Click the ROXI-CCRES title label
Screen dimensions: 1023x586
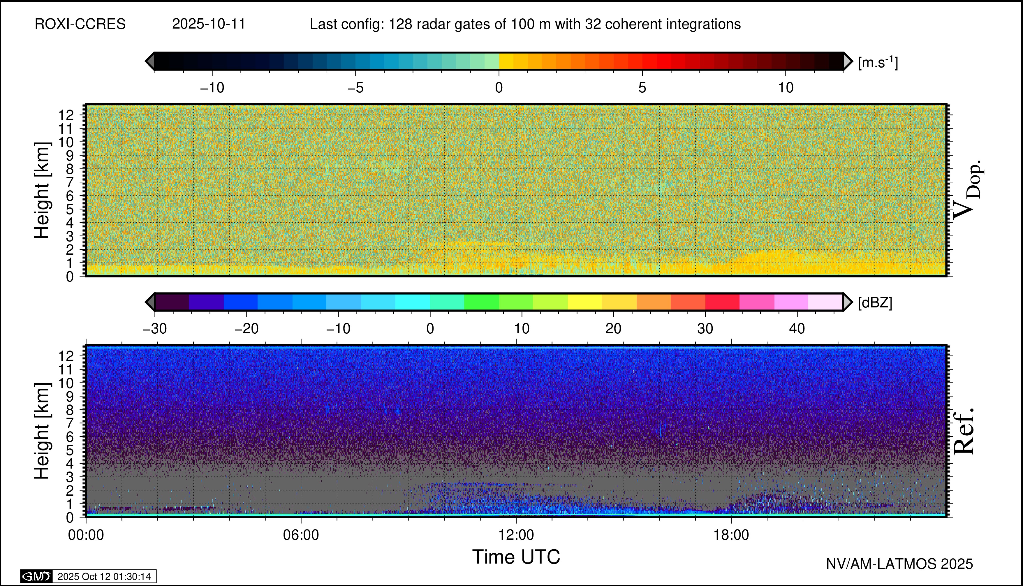[x=80, y=24]
